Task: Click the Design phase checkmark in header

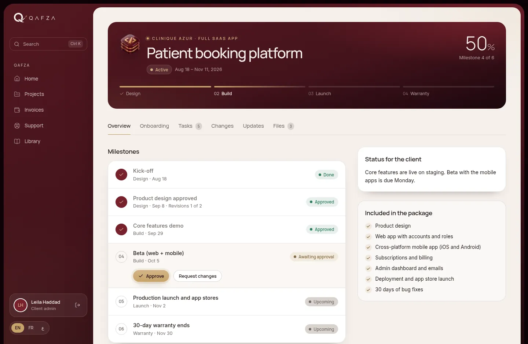Action: tap(122, 94)
